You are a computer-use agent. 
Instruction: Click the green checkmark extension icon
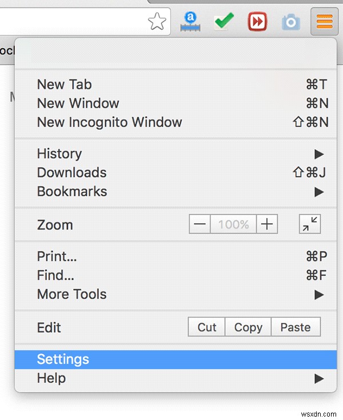coord(224,22)
